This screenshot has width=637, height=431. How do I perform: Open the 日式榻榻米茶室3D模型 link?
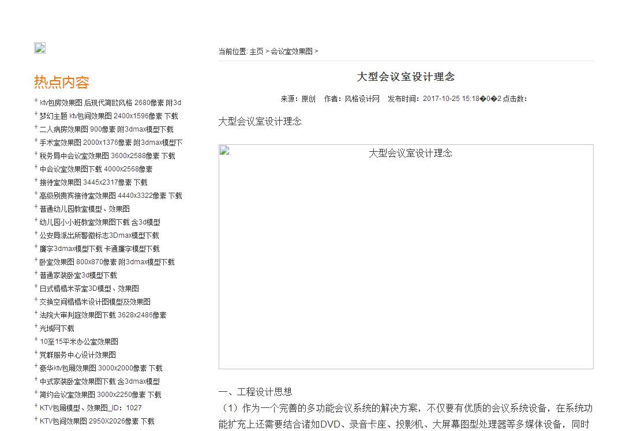88,288
